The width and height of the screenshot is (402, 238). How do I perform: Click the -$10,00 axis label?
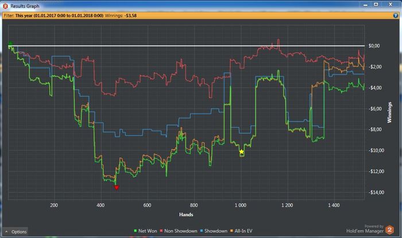point(376,150)
